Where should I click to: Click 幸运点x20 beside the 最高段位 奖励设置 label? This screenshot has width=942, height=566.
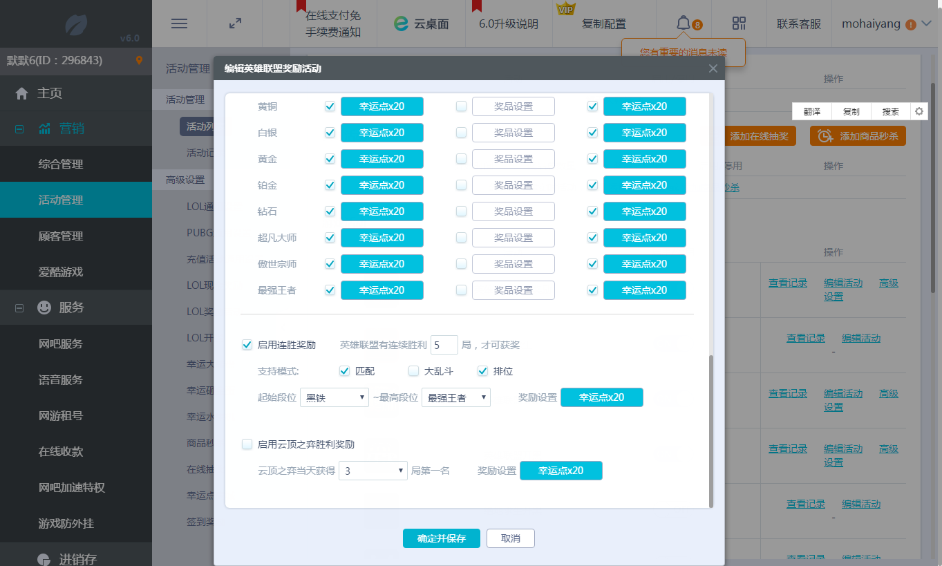coord(602,397)
